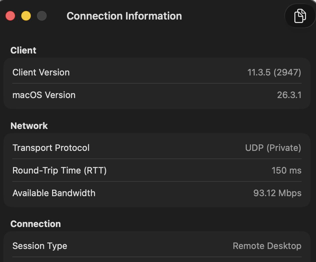
Task: Select the 93.12 Mbps value
Action: [277, 193]
